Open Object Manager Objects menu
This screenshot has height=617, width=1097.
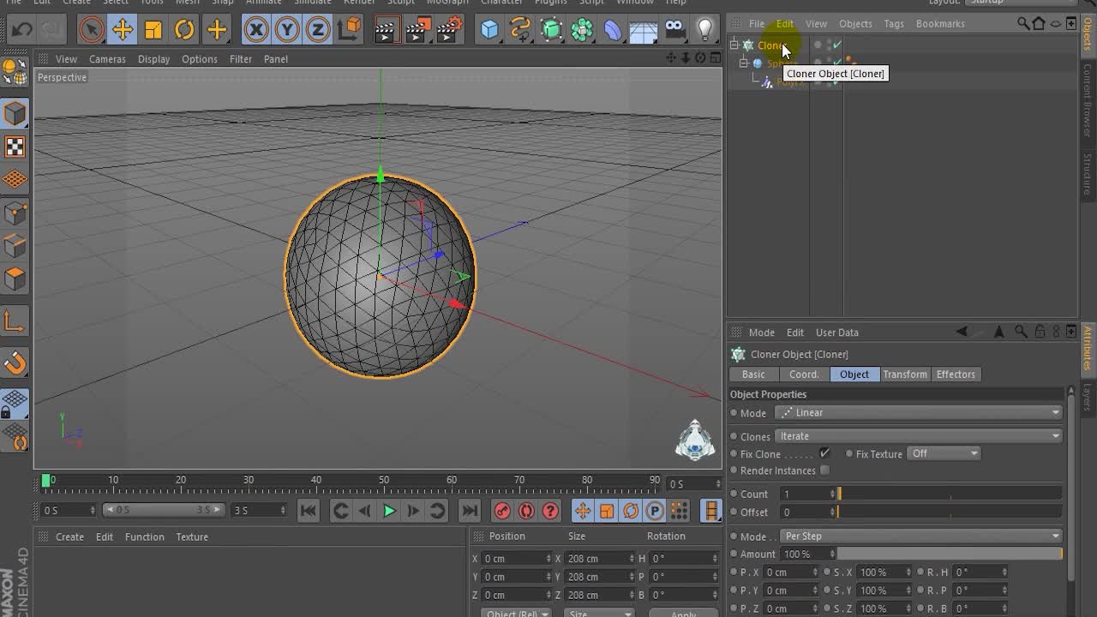pyautogui.click(x=855, y=24)
